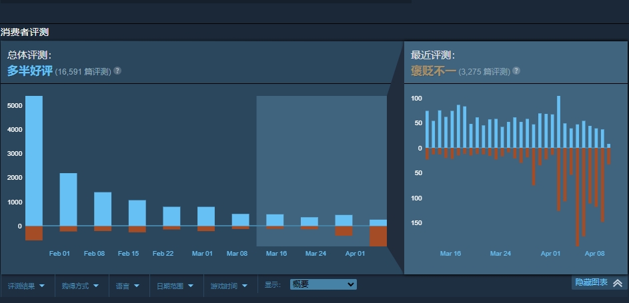The width and height of the screenshot is (629, 303).
Task: Expand the 游戏时间 filter menu
Action: [229, 286]
